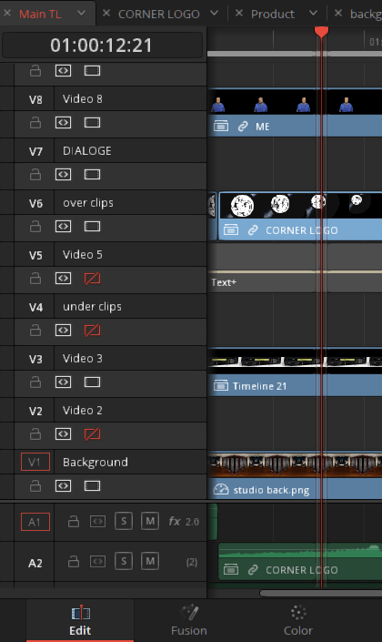The image size is (382, 642).
Task: Select the V1 destination control button
Action: [35, 462]
